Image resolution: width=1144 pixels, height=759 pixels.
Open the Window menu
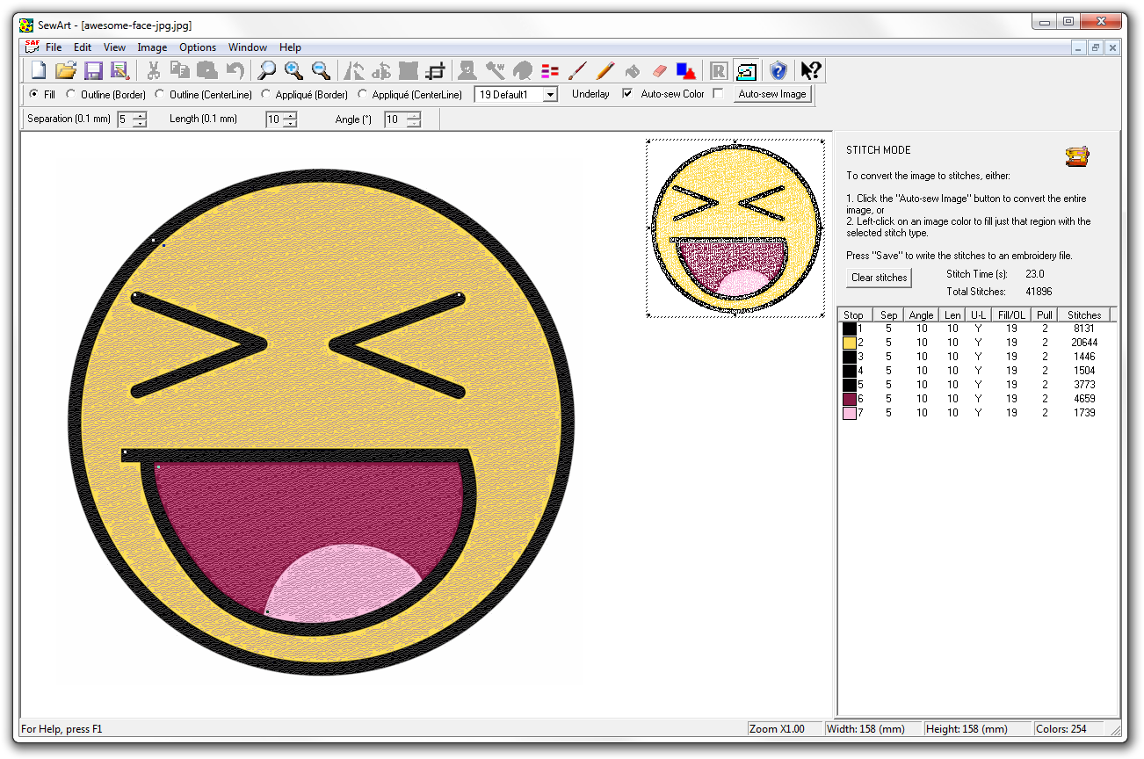[248, 47]
